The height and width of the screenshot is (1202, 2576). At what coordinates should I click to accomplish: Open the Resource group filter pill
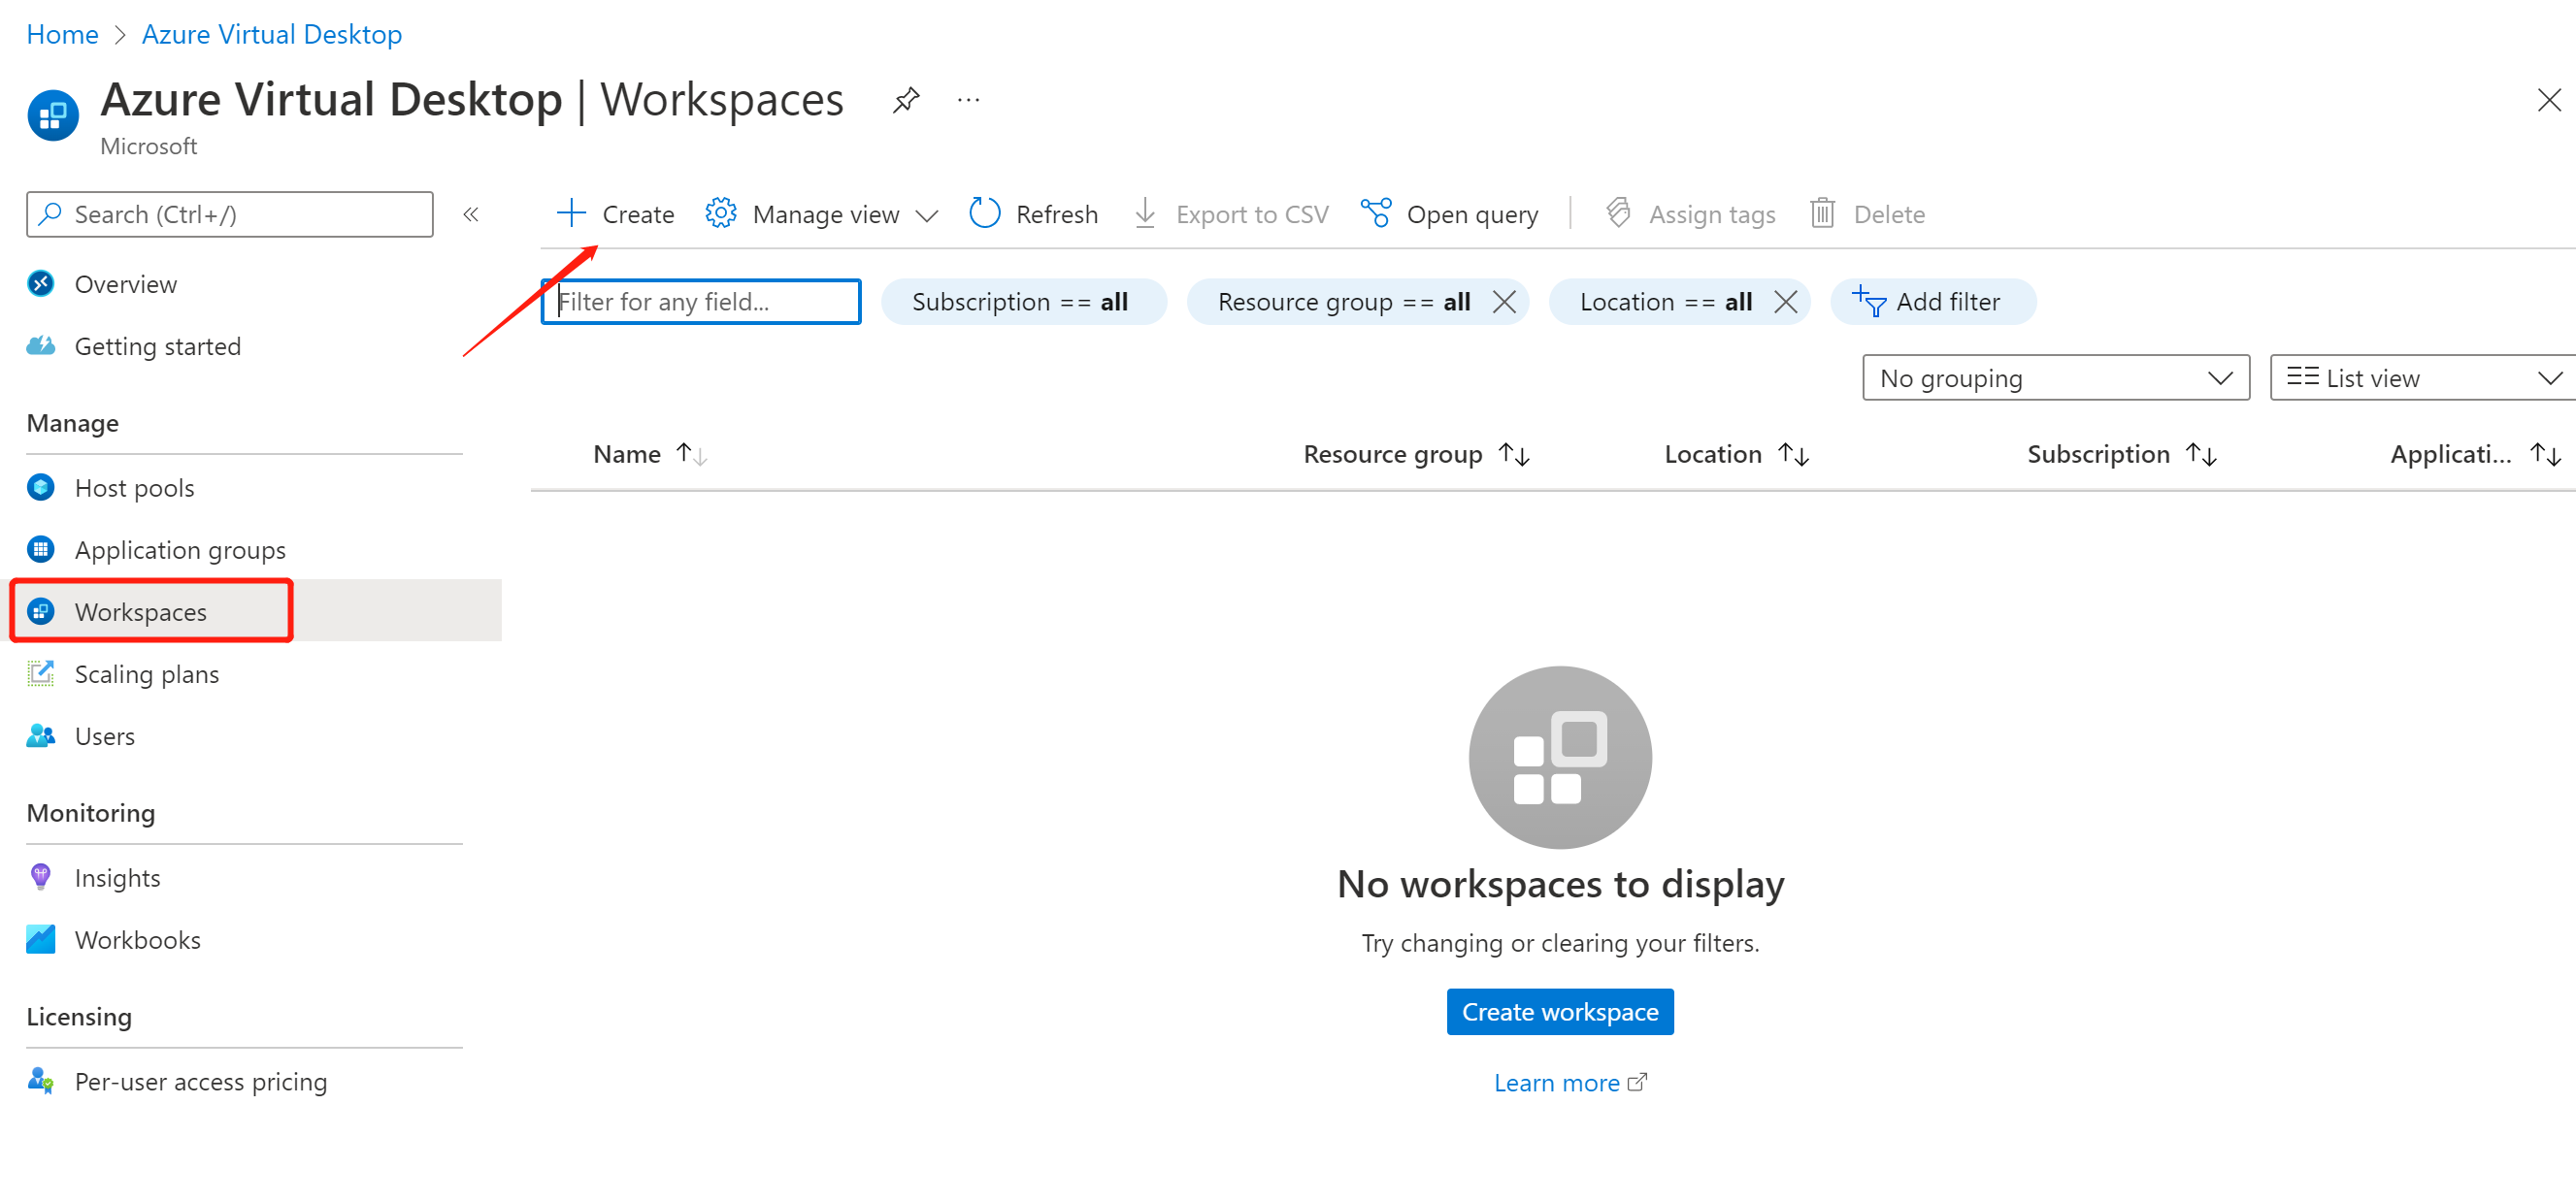pyautogui.click(x=1343, y=302)
